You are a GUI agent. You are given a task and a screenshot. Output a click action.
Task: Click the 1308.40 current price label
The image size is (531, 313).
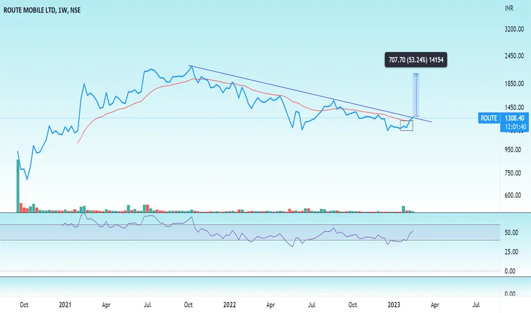coord(514,118)
